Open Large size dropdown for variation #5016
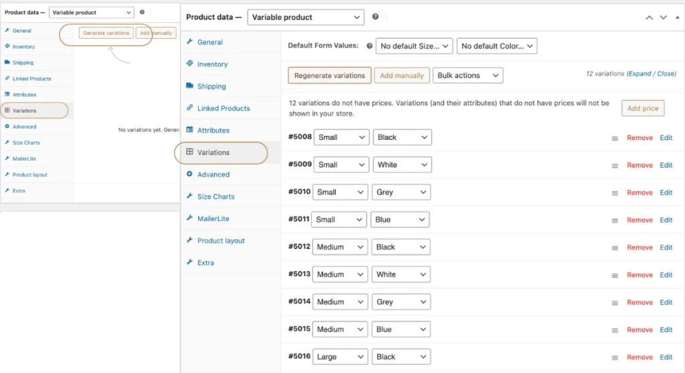This screenshot has height=373, width=685. pos(340,357)
